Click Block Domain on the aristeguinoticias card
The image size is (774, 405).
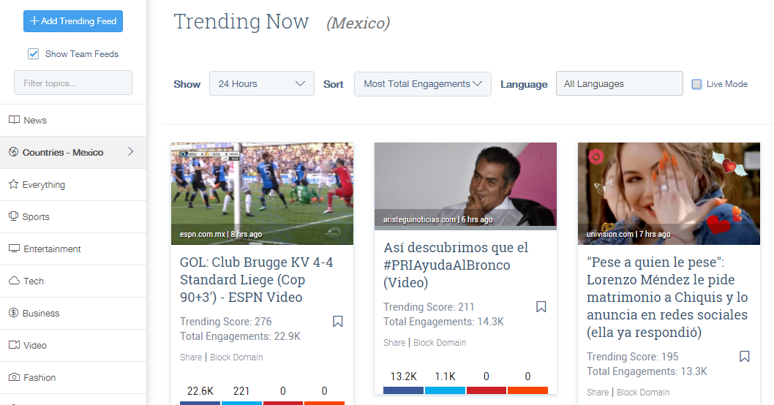(x=440, y=342)
